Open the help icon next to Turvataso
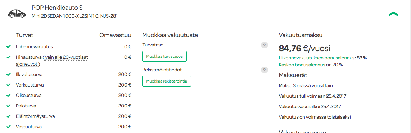The image size is (411, 133). (265, 45)
